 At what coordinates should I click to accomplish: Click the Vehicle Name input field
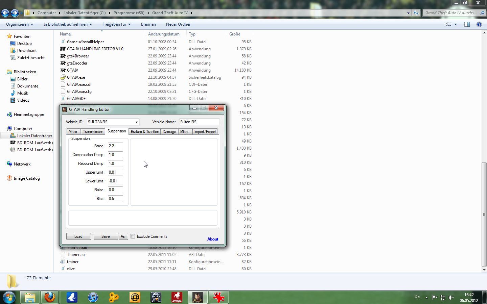pos(199,122)
